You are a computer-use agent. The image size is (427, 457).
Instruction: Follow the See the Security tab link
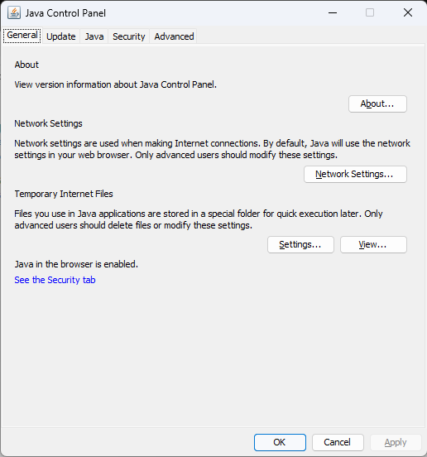point(55,280)
